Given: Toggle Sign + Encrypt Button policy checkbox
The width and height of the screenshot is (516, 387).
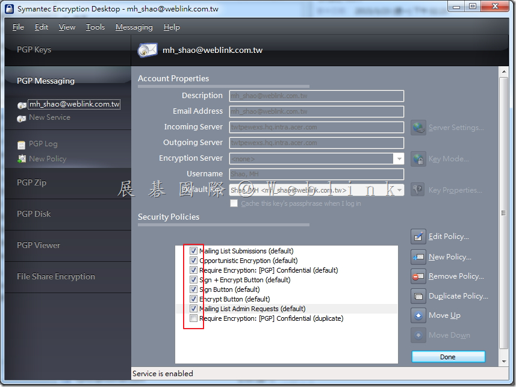Looking at the screenshot, I should [x=193, y=280].
